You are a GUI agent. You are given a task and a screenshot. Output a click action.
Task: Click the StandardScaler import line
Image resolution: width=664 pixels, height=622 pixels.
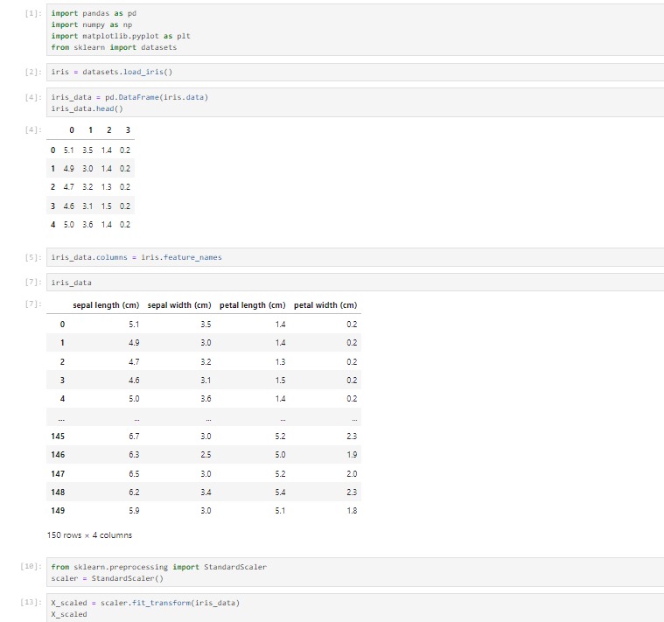click(x=159, y=567)
